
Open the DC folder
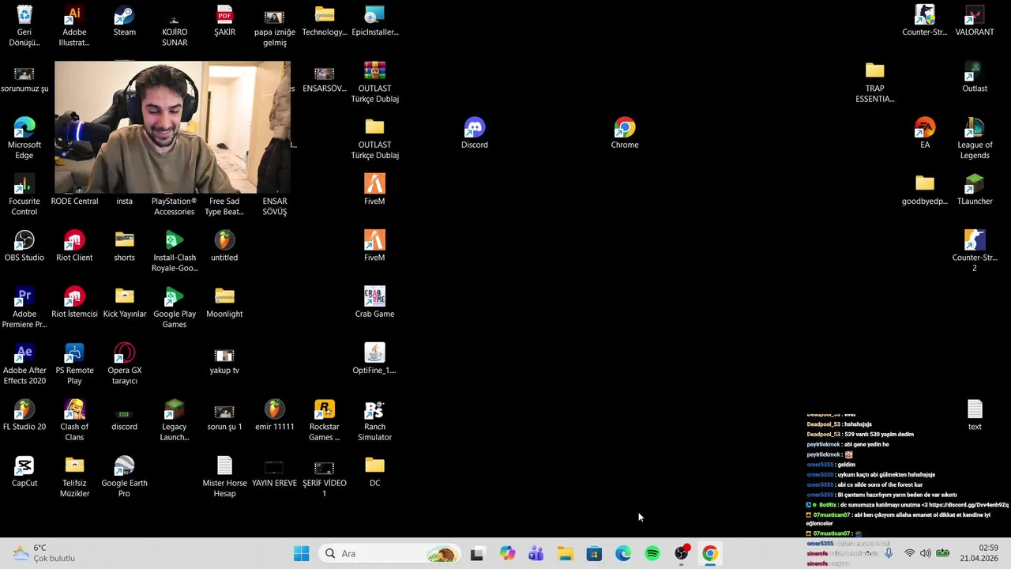pyautogui.click(x=374, y=471)
